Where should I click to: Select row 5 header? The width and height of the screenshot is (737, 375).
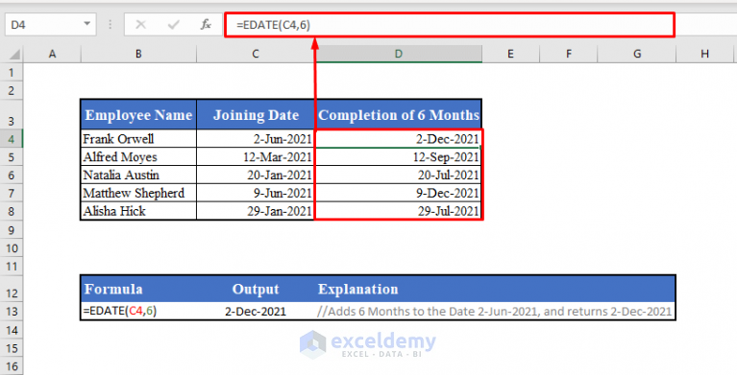(12, 156)
